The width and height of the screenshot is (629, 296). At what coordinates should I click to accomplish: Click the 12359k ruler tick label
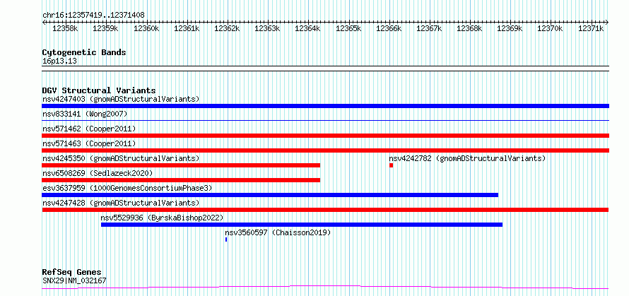[x=105, y=29]
